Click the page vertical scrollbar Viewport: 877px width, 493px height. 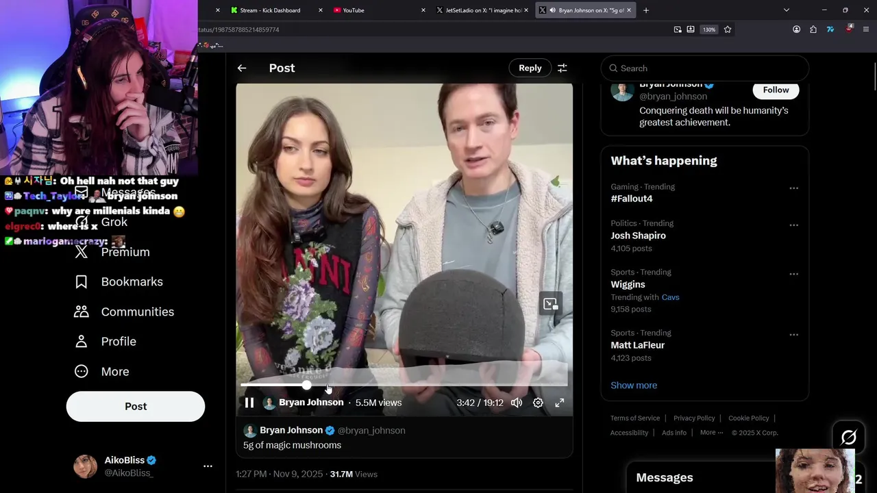click(x=874, y=75)
